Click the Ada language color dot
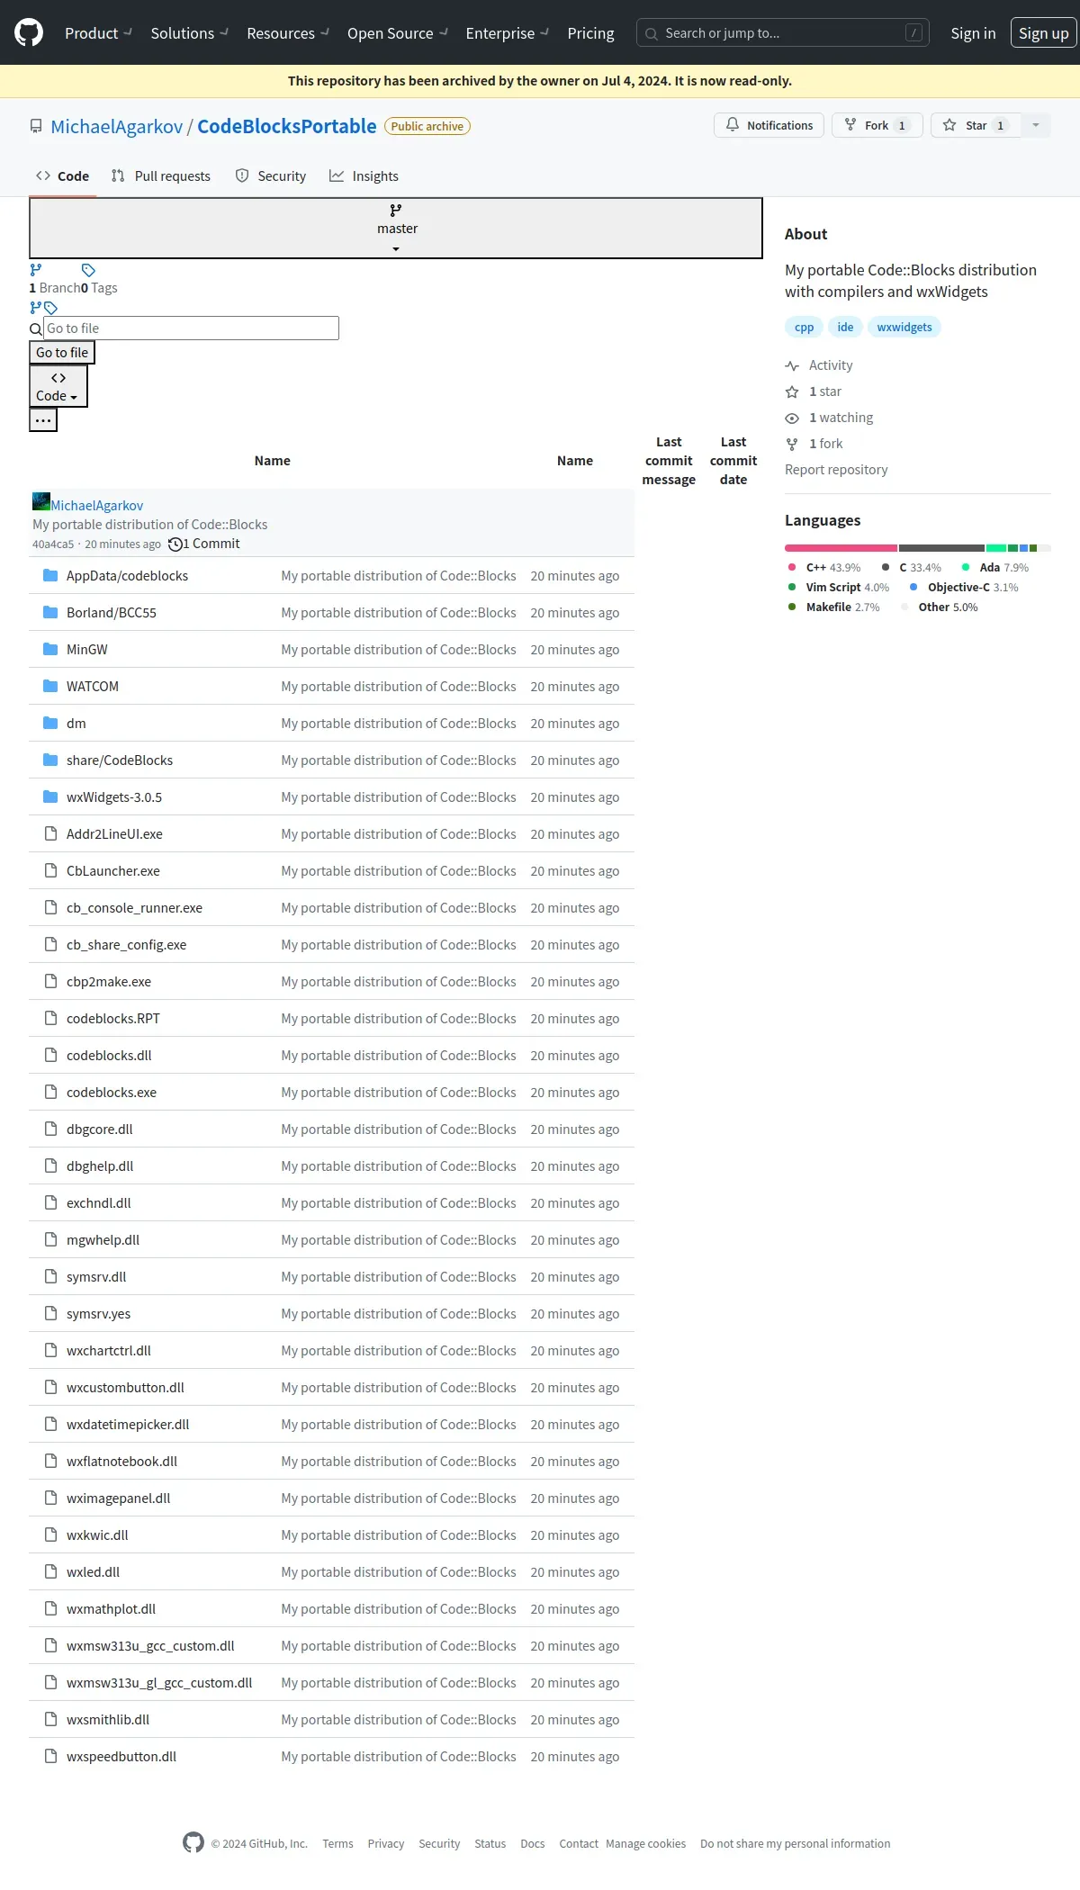Screen dimensions: 1080x1890 click(966, 567)
